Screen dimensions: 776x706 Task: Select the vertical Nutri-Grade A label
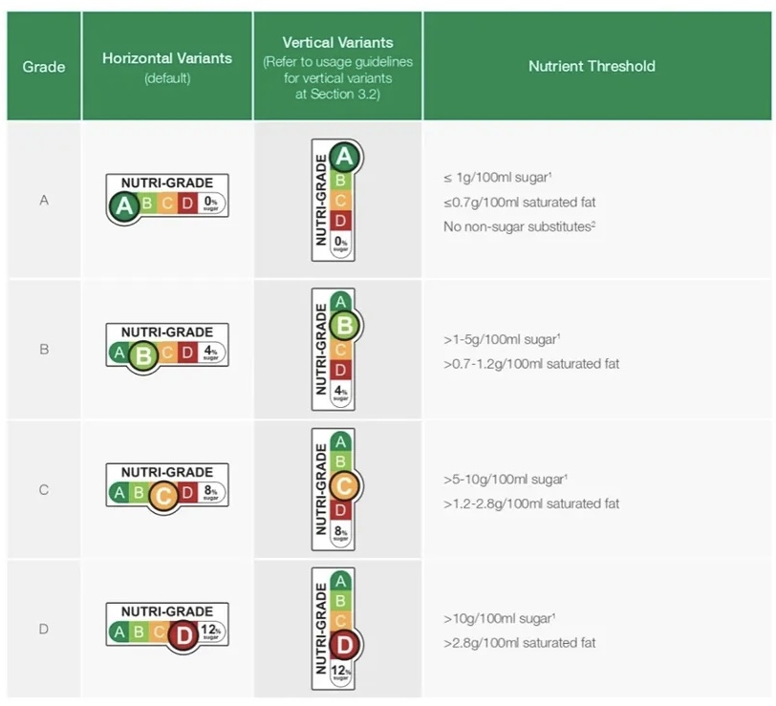pyautogui.click(x=334, y=201)
